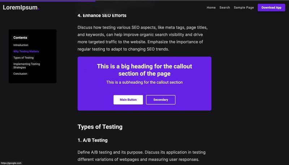Navigate to Sample Page
289x165 pixels.
click(244, 8)
